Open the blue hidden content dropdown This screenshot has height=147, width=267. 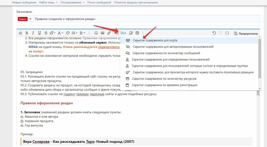click(123, 33)
